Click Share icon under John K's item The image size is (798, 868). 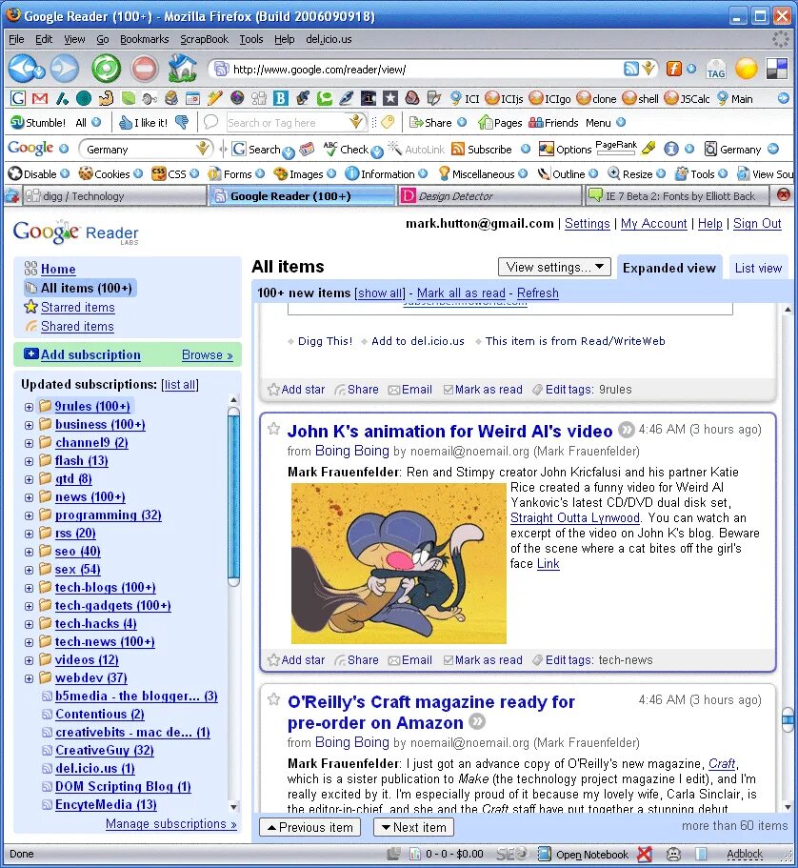(x=357, y=660)
